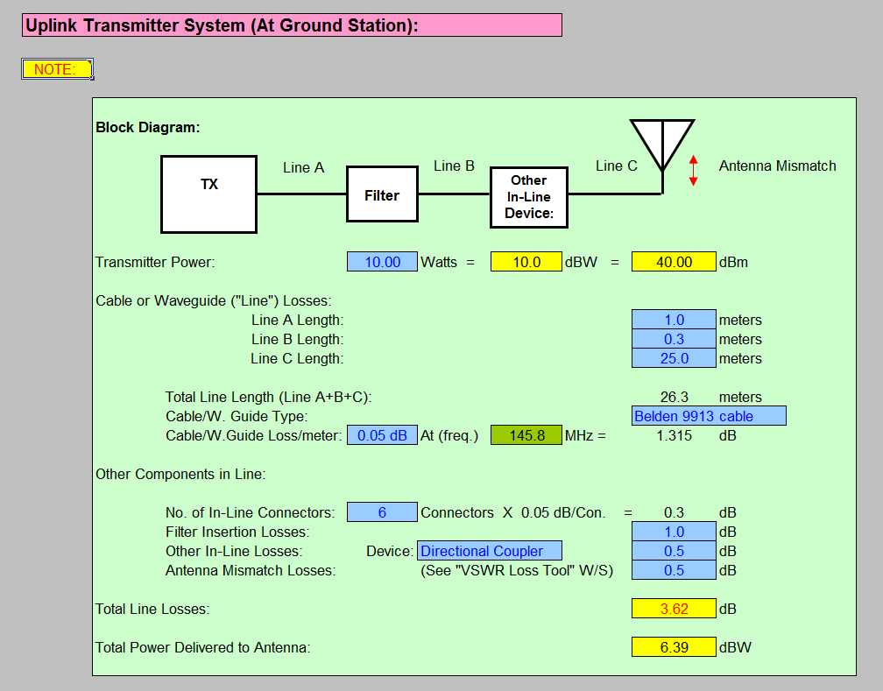Click the No. of In-Line Connectors: label

(x=250, y=512)
